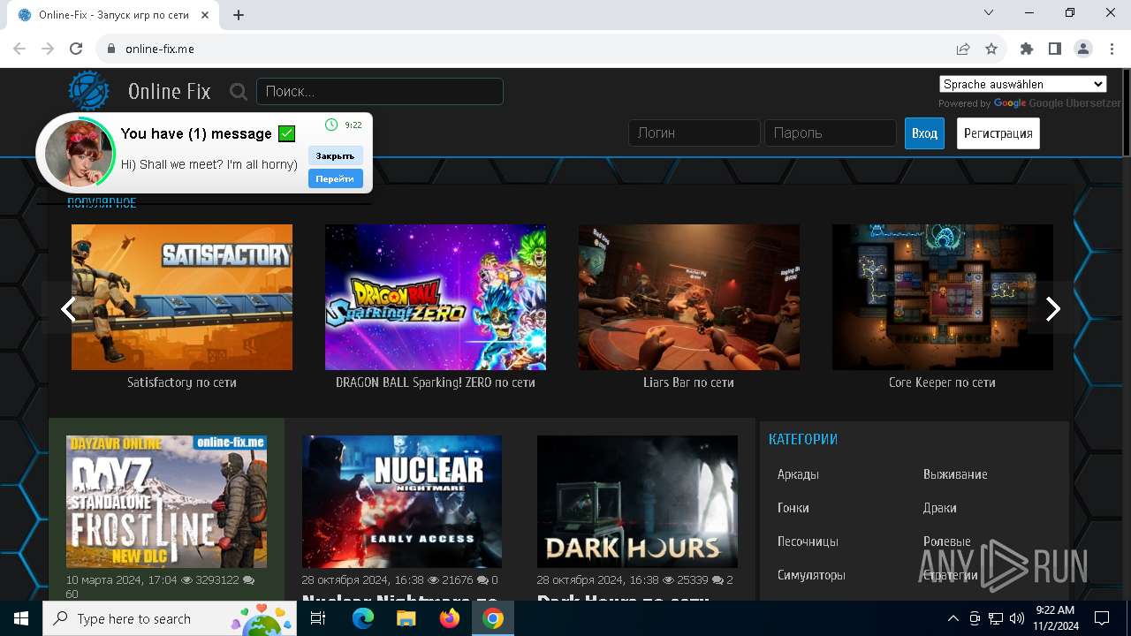Open a new tab with the plus icon
1131x636 pixels.
pyautogui.click(x=239, y=15)
